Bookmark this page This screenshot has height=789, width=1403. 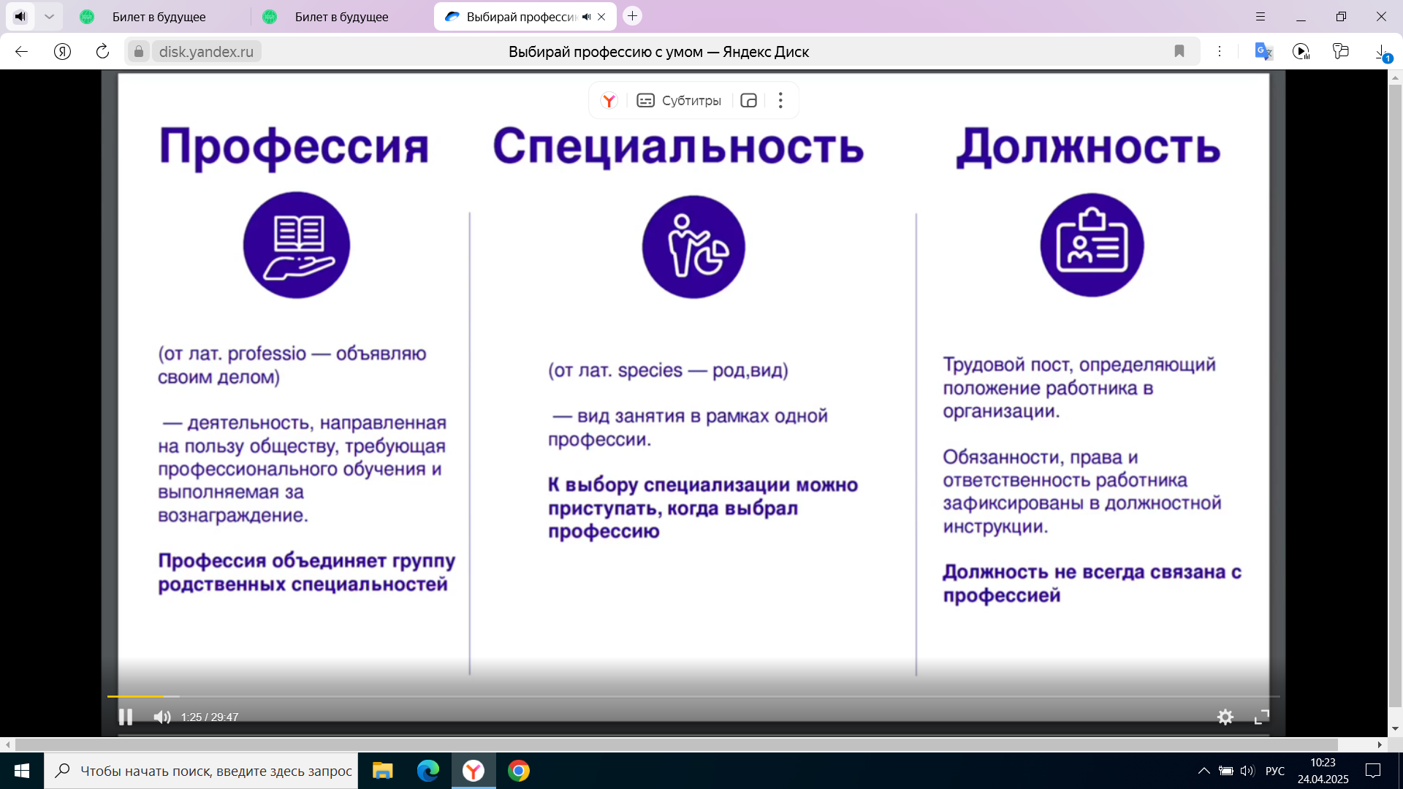1179,51
